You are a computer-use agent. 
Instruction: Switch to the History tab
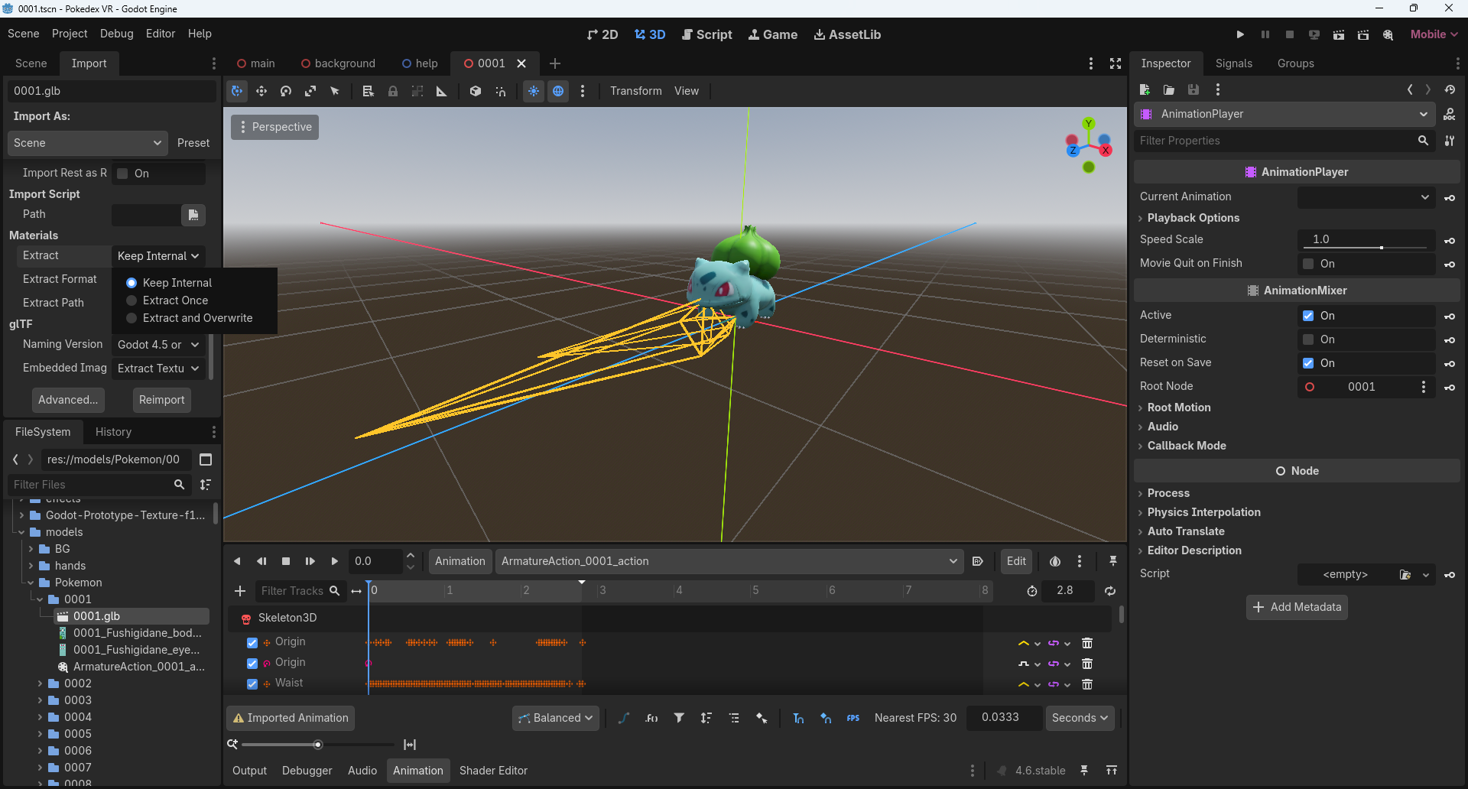pyautogui.click(x=113, y=432)
